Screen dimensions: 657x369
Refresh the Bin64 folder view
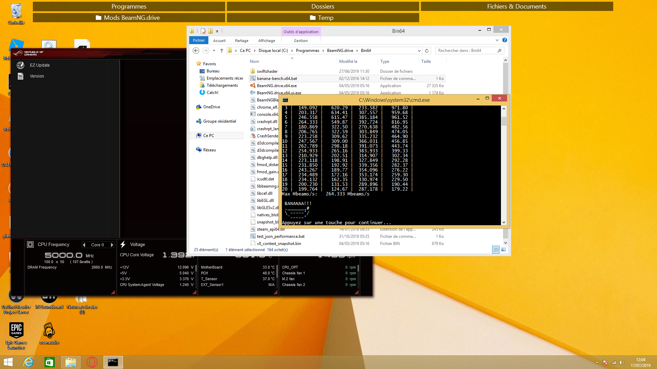coord(427,51)
